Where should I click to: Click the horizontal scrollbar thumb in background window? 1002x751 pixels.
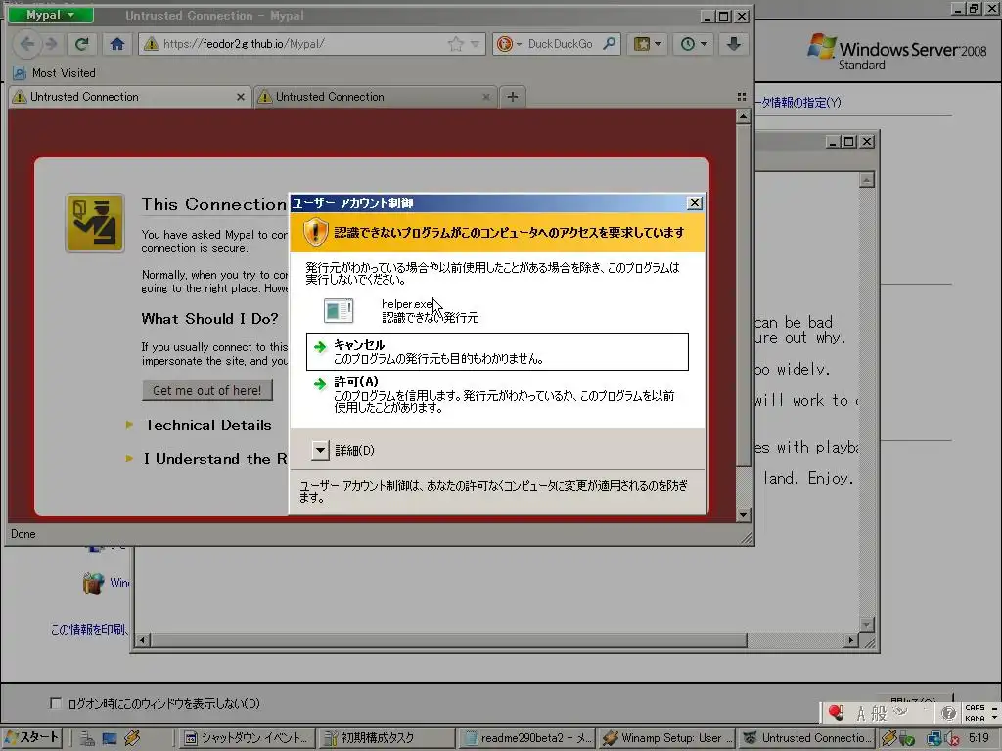point(448,640)
